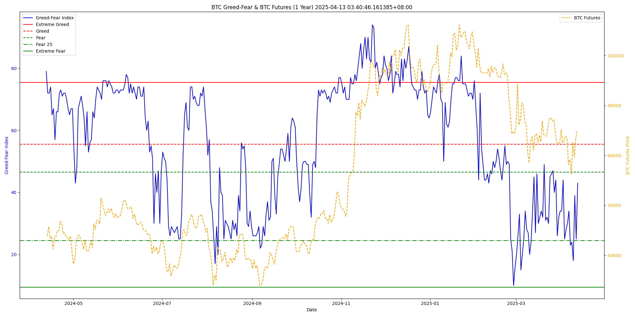Select the 2024-09 date tick label
635x317 pixels.
pos(252,303)
